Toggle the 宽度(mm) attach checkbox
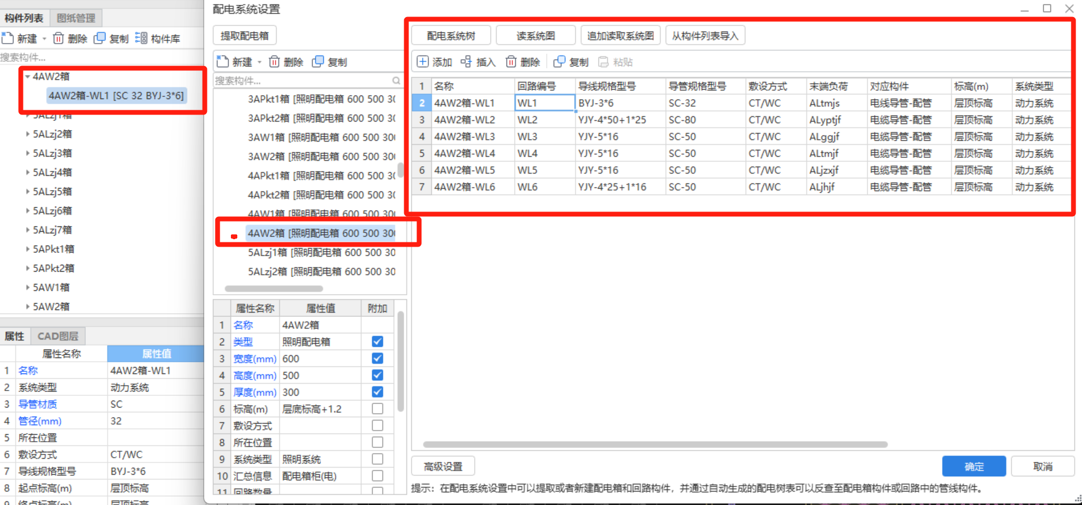 [x=378, y=359]
